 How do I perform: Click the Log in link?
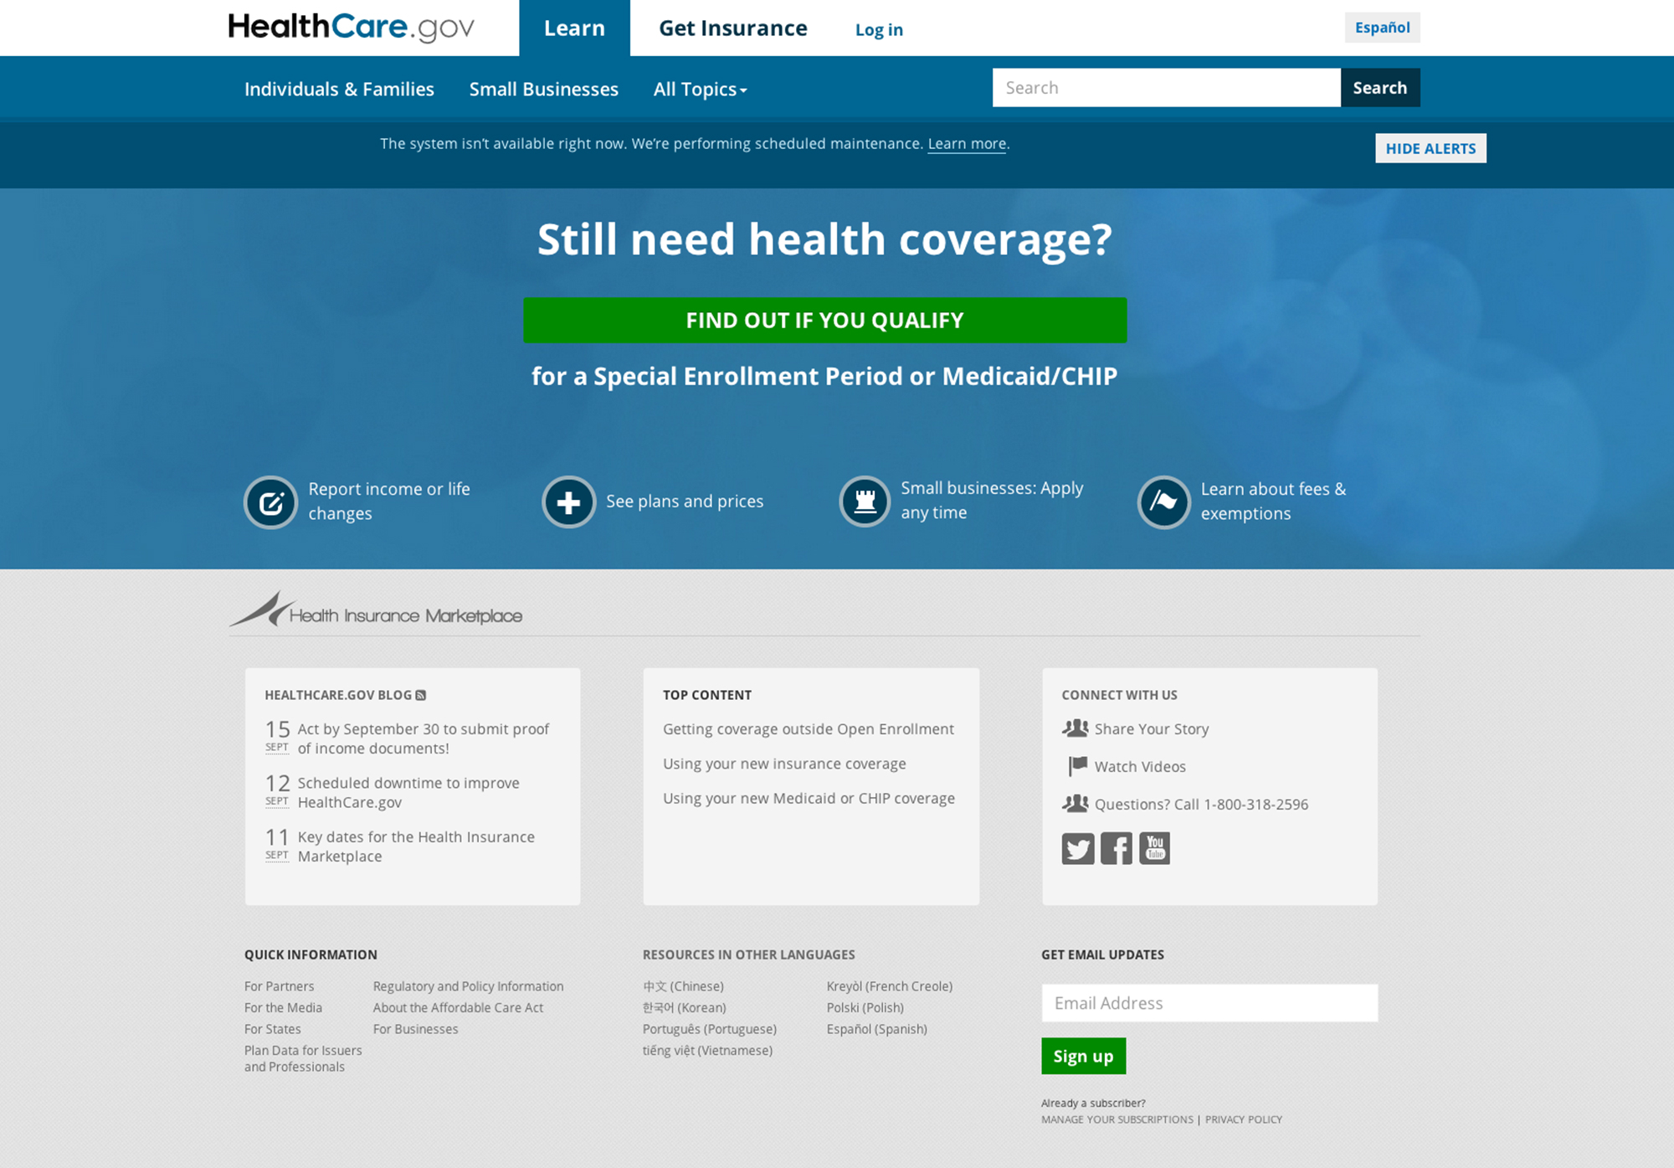click(x=879, y=30)
